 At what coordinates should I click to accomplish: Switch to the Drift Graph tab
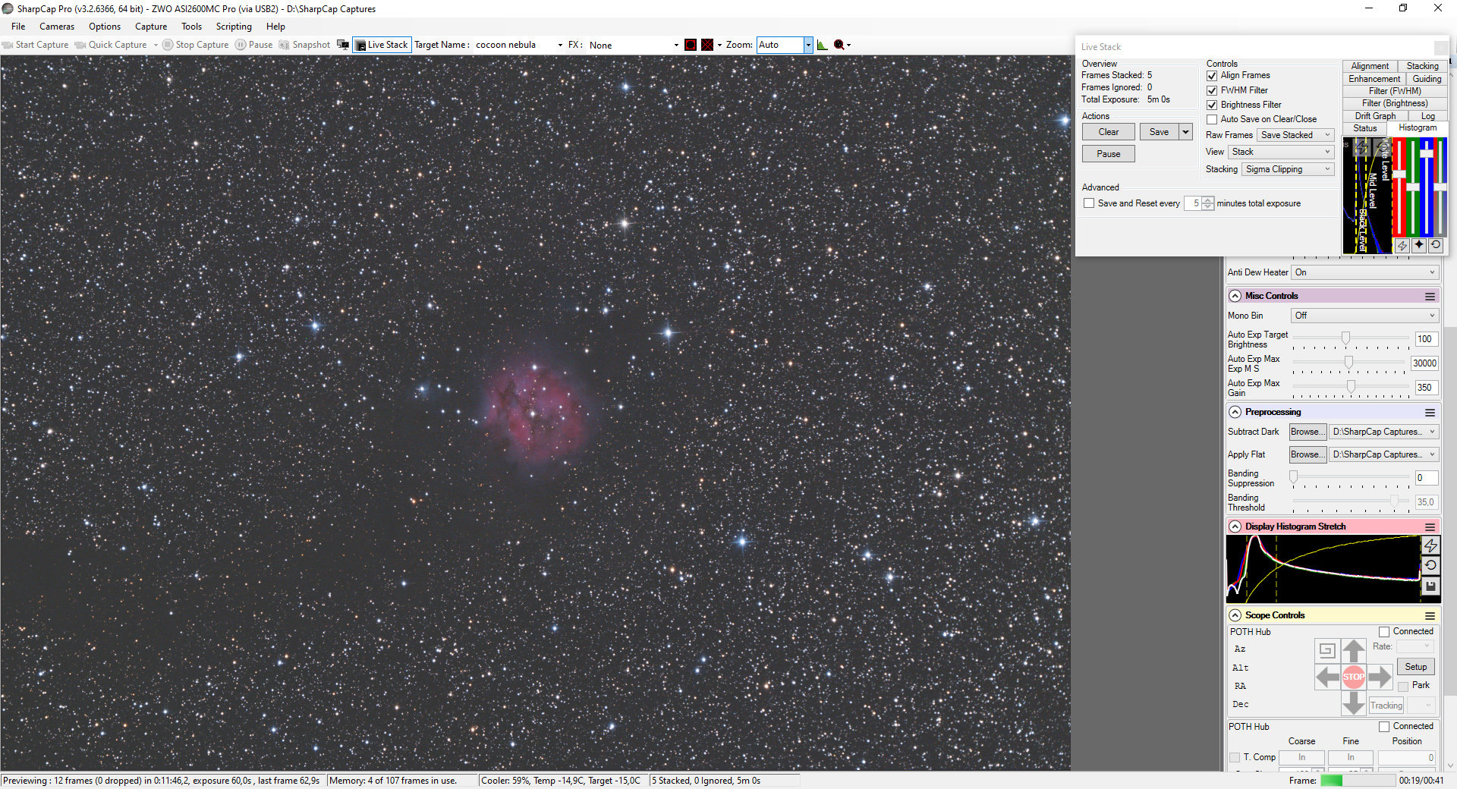1375,116
